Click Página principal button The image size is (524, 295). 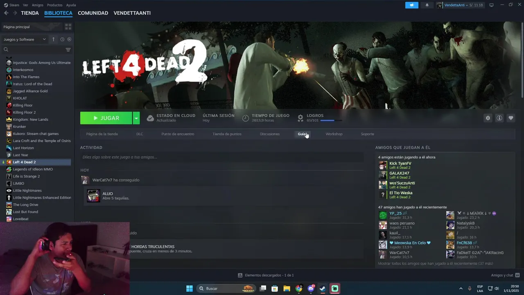pos(32,27)
